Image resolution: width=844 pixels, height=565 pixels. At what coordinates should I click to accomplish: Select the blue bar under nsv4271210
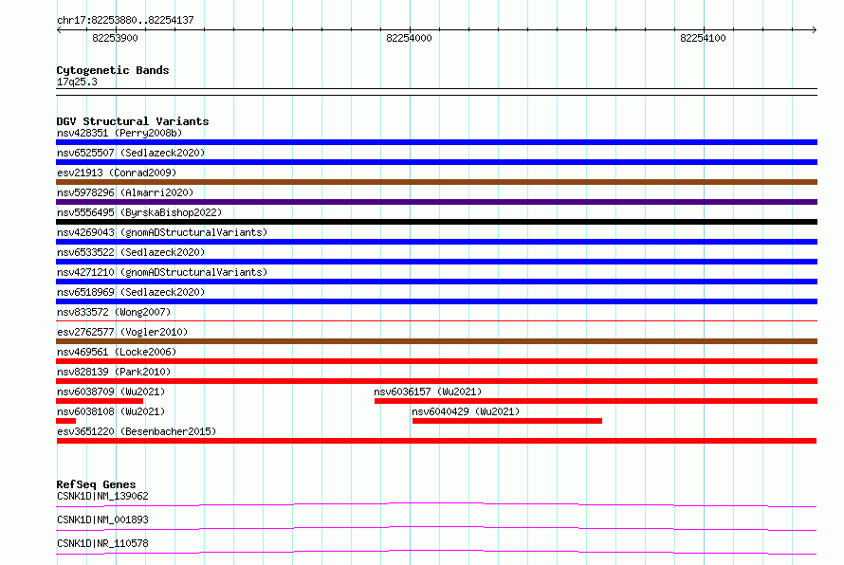(x=436, y=282)
